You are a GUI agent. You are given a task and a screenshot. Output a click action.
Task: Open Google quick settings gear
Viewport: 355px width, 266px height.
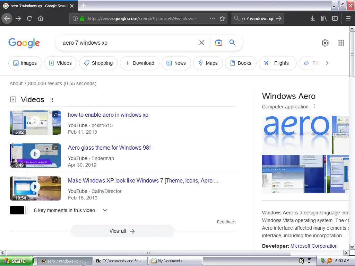tap(325, 43)
